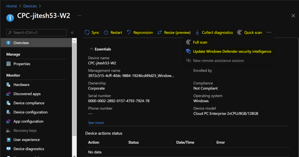Click the Status column header
299x157 pixels.
[133, 142]
